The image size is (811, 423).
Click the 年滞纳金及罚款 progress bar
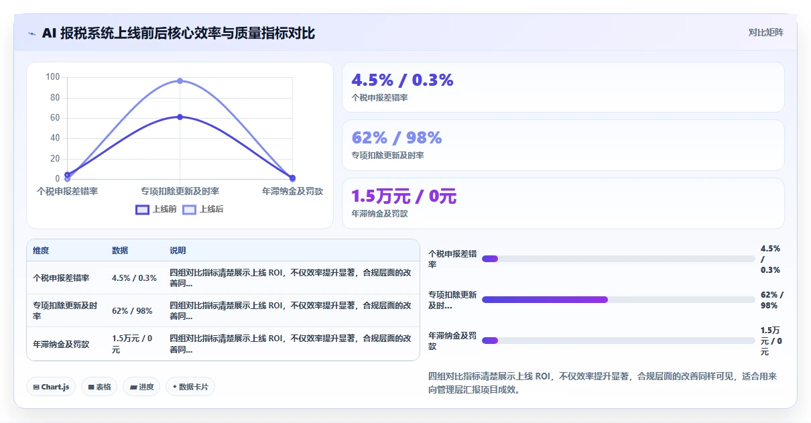pyautogui.click(x=618, y=341)
